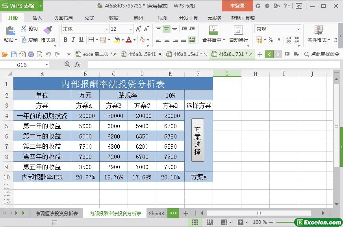Open the 插入 ribbon tab
Viewport: 343px width, 227px height.
tap(37, 18)
